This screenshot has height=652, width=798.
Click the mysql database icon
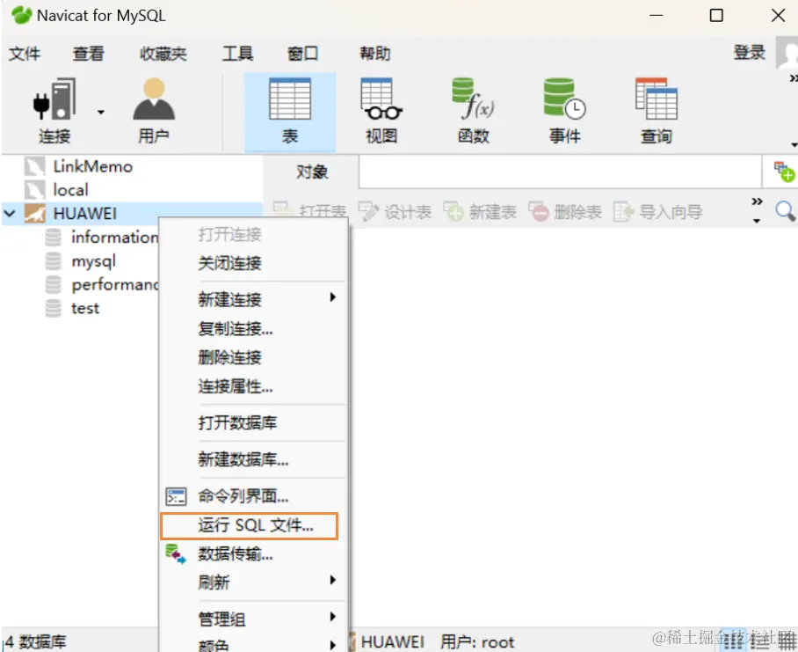[53, 260]
